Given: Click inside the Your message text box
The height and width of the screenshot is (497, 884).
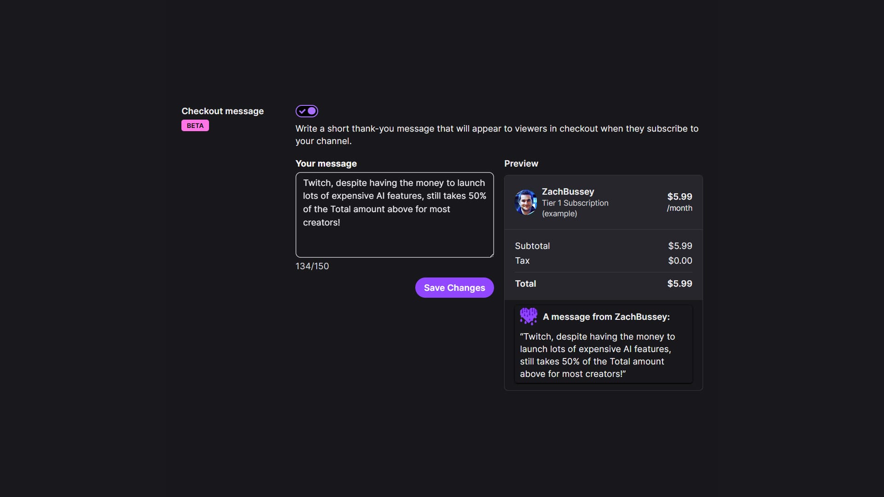Looking at the screenshot, I should 395,215.
